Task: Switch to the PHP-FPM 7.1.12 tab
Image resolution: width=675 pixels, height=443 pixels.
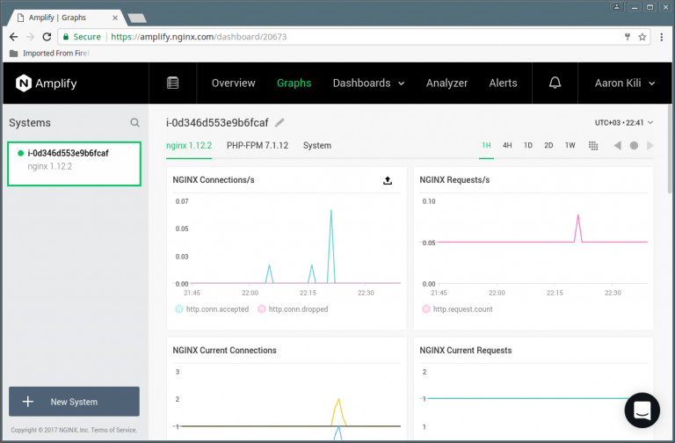Action: click(256, 145)
